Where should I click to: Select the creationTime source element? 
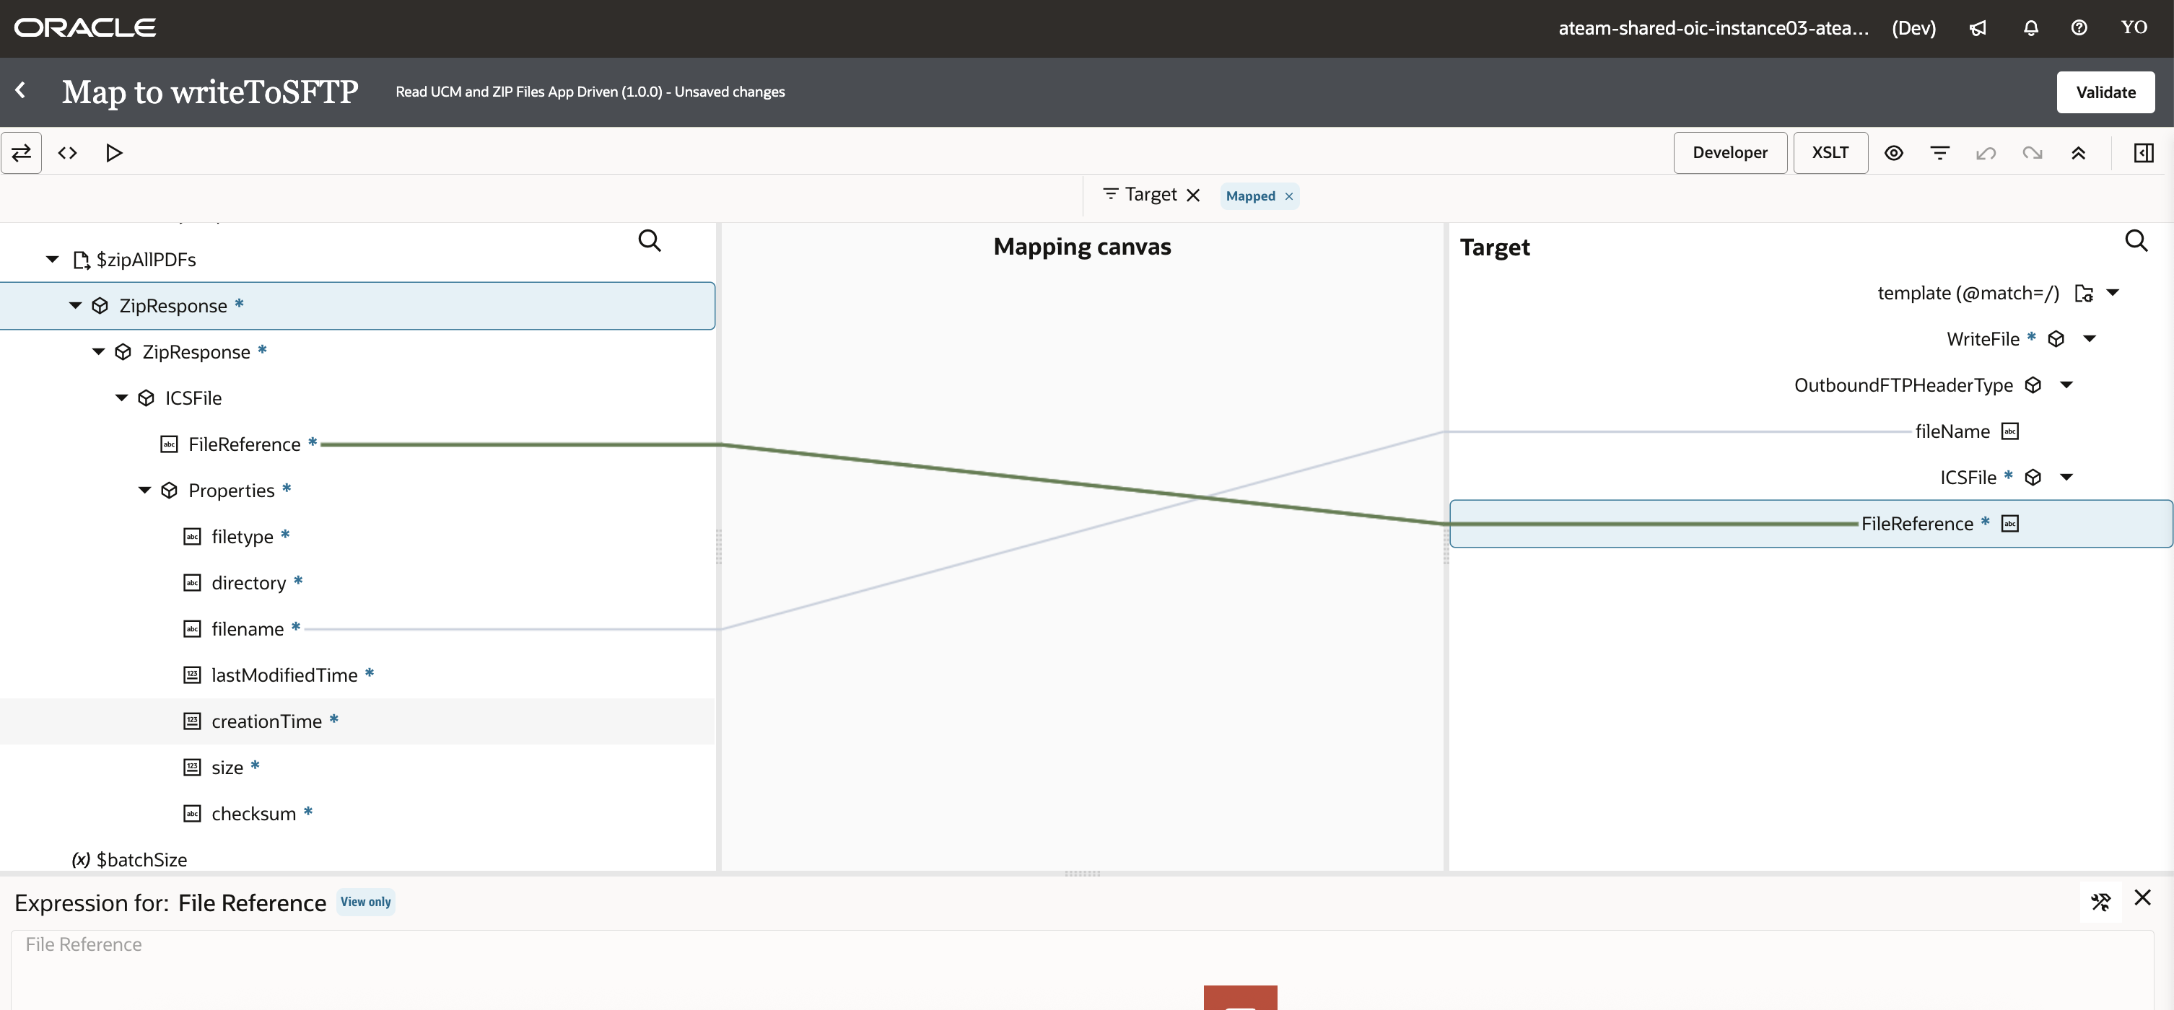click(266, 721)
